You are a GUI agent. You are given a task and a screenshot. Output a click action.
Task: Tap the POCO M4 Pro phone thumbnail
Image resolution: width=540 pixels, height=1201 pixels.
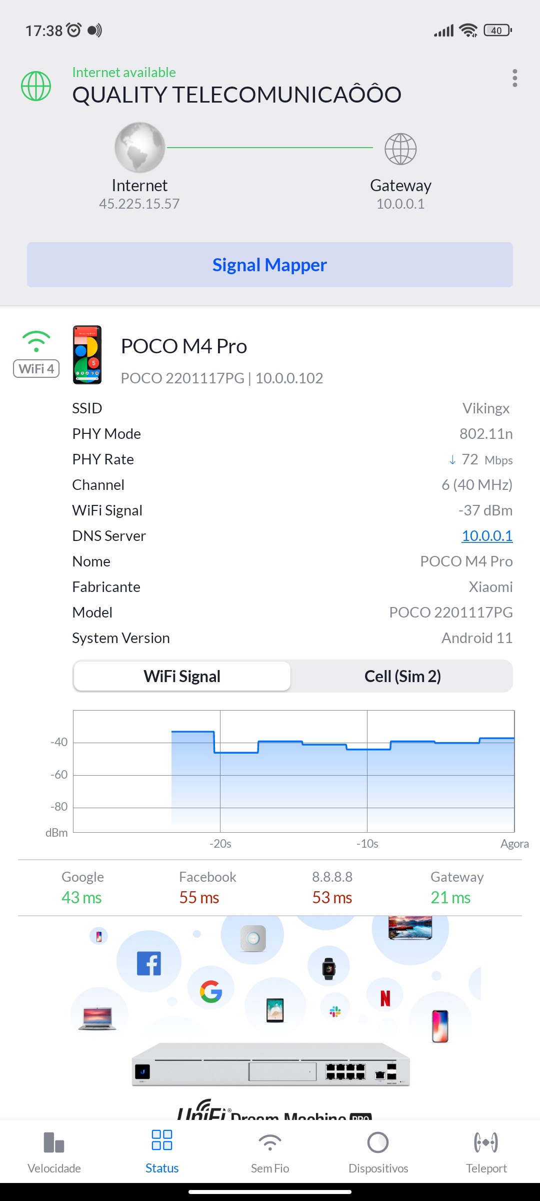tap(87, 355)
